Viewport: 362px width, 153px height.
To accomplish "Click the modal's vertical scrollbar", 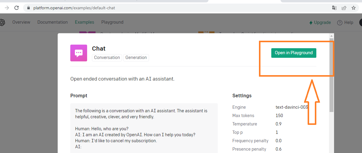I will pyautogui.click(x=331, y=75).
